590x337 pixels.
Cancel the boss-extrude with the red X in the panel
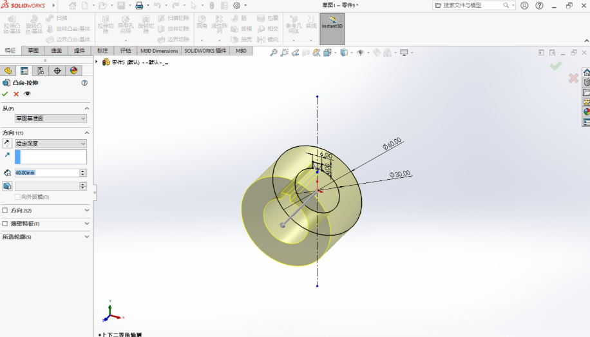pos(16,94)
